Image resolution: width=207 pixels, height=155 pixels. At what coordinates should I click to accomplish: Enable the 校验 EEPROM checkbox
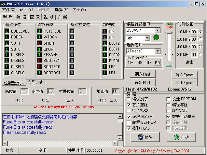168,99
